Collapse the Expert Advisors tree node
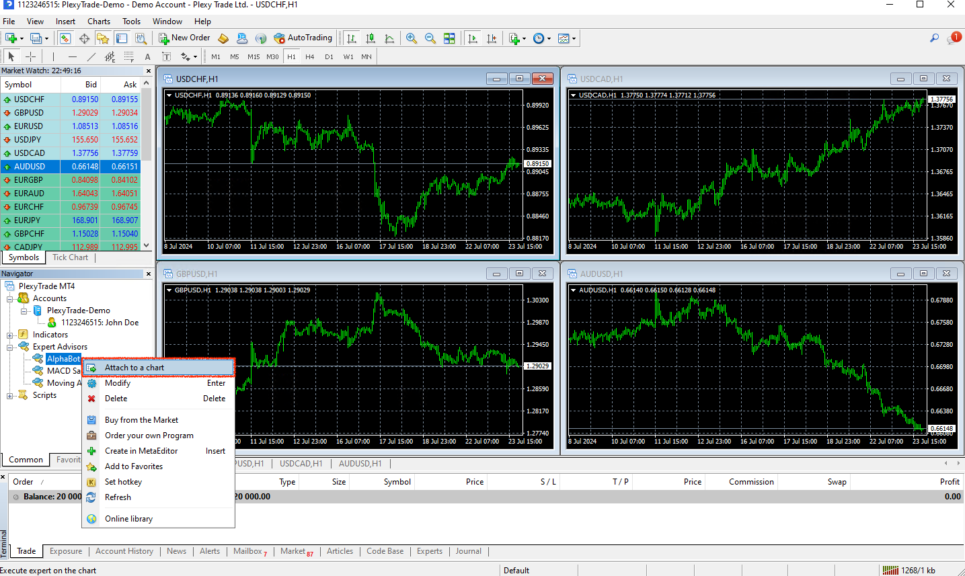The image size is (965, 576). pos(10,347)
